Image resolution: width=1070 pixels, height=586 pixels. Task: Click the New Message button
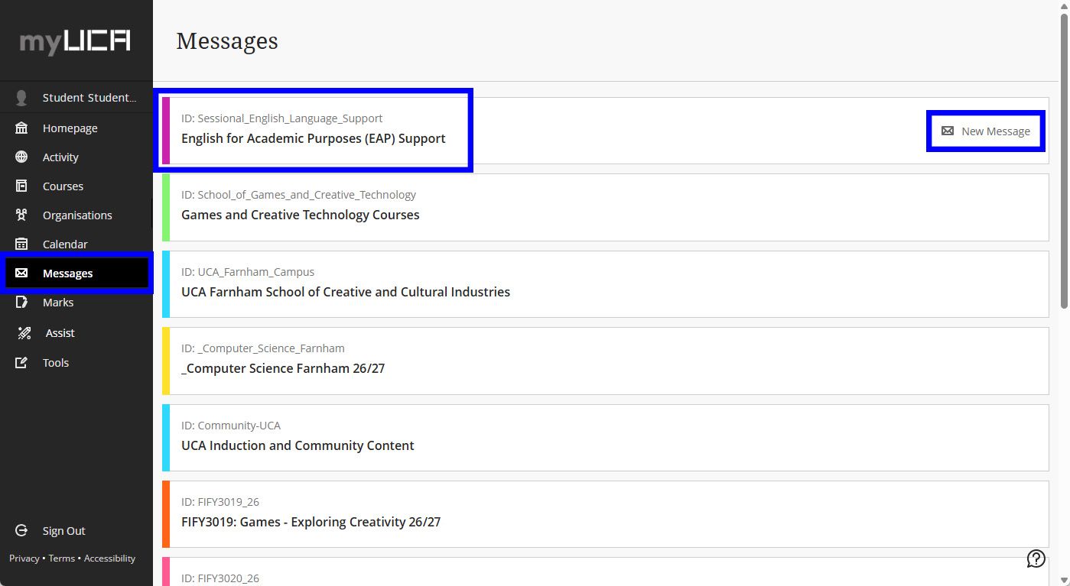[986, 131]
